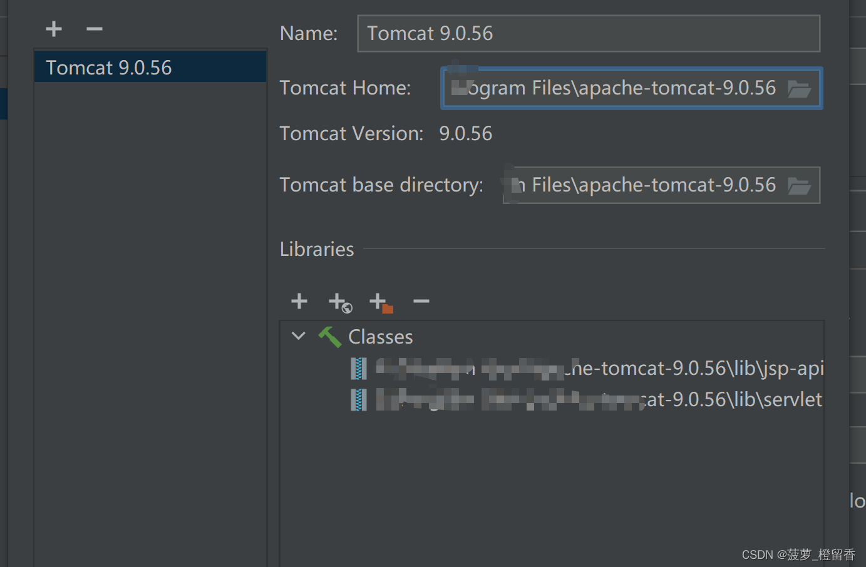Add a library class entry

299,301
